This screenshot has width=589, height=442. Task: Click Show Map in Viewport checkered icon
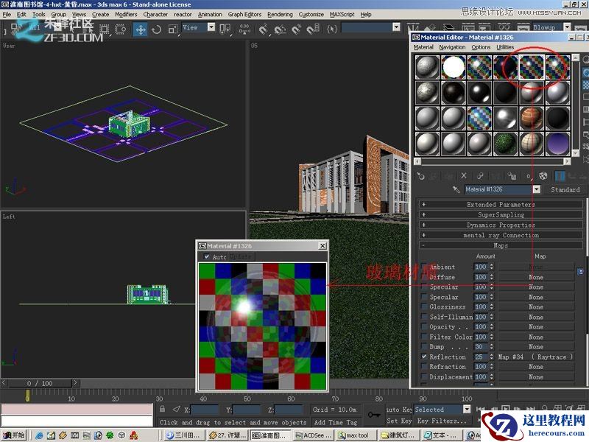click(543, 175)
